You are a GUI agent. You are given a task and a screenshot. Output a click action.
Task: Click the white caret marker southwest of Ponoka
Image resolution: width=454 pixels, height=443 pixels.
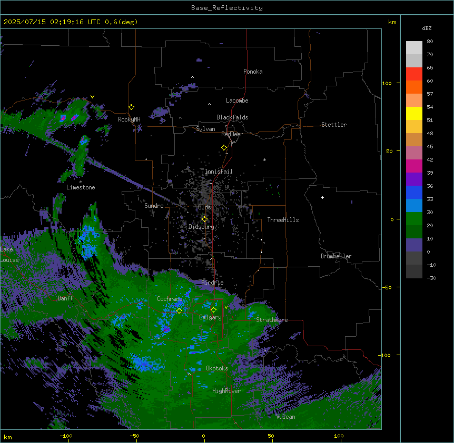pyautogui.click(x=193, y=77)
